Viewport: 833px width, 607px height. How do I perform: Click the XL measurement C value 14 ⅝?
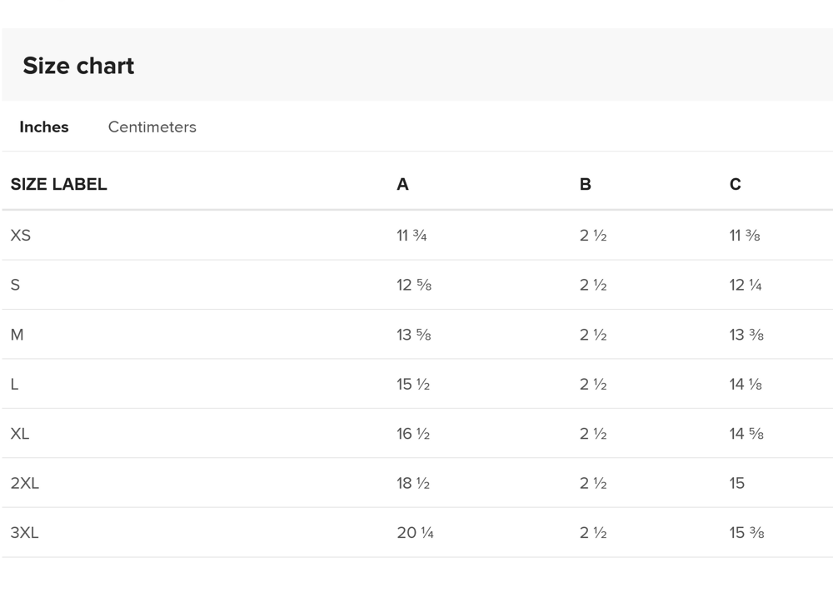746,434
